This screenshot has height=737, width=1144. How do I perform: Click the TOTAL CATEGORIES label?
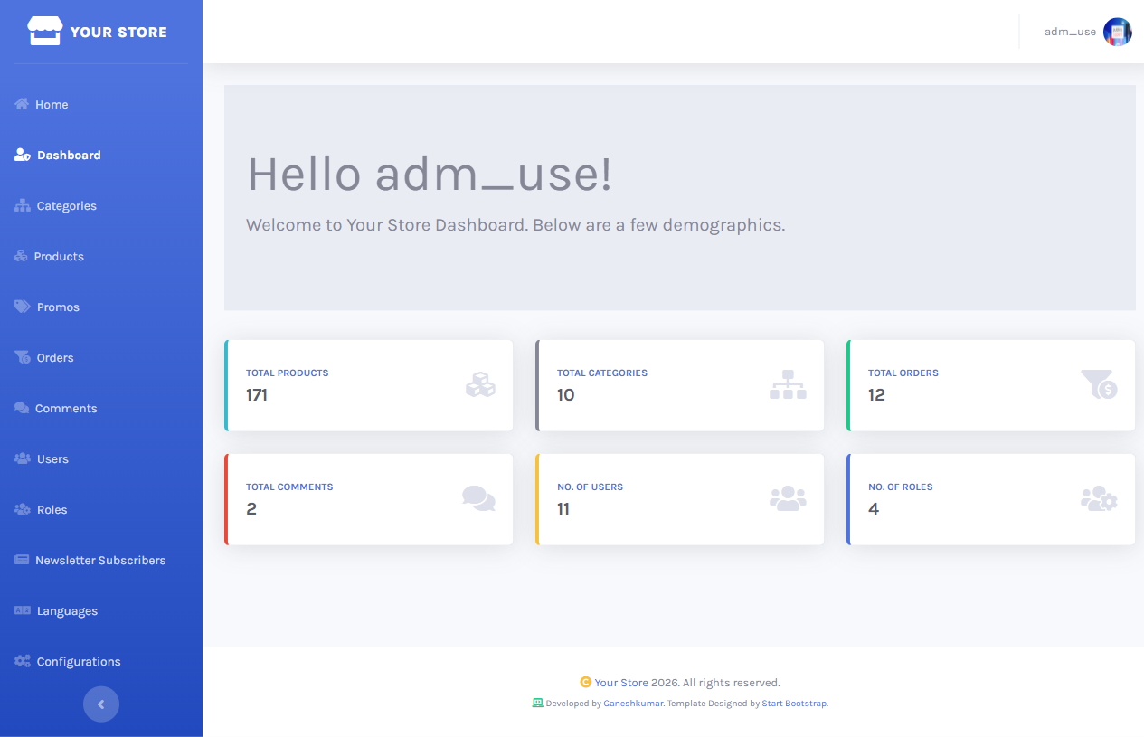(602, 373)
